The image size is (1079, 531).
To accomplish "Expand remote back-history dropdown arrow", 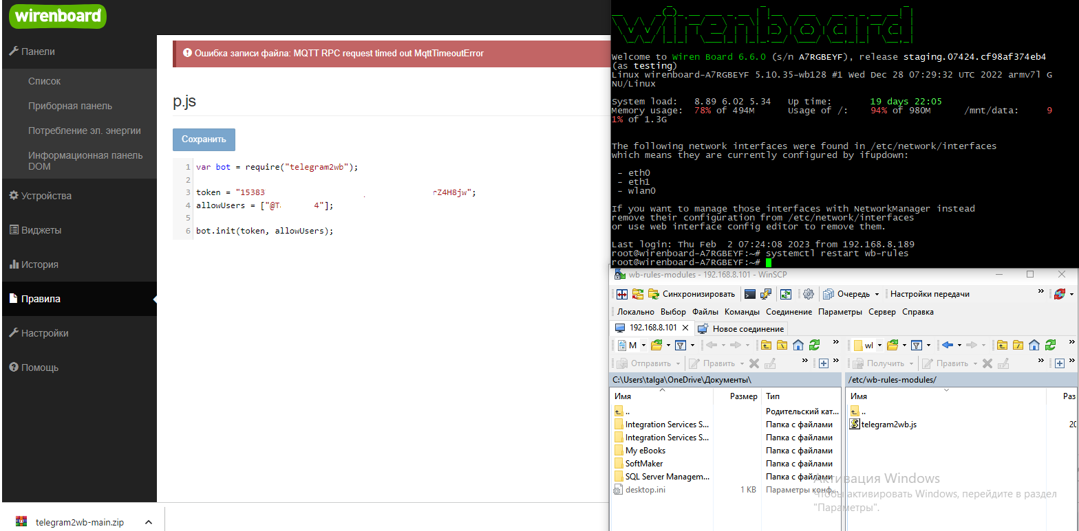I will click(x=959, y=346).
